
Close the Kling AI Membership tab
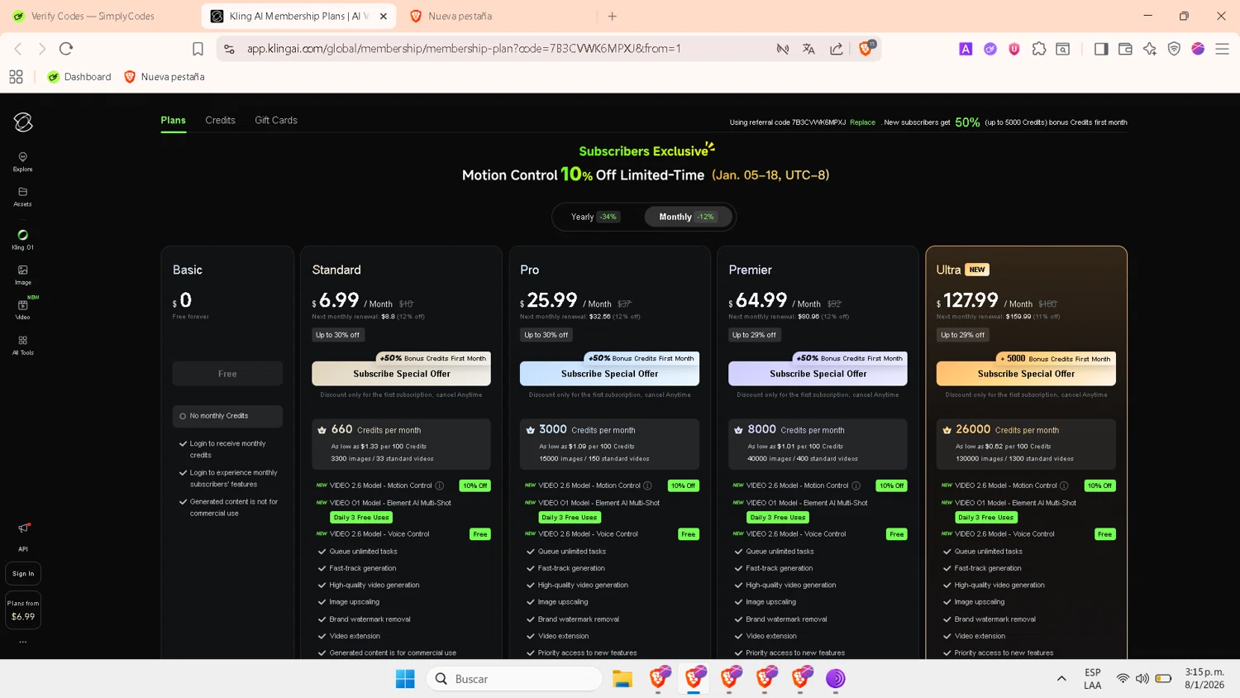tap(384, 16)
